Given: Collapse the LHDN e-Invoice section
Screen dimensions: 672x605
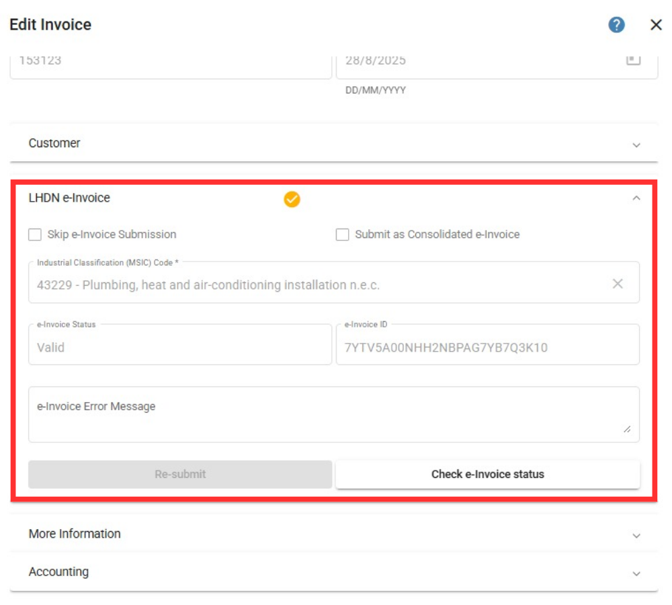Looking at the screenshot, I should (636, 198).
